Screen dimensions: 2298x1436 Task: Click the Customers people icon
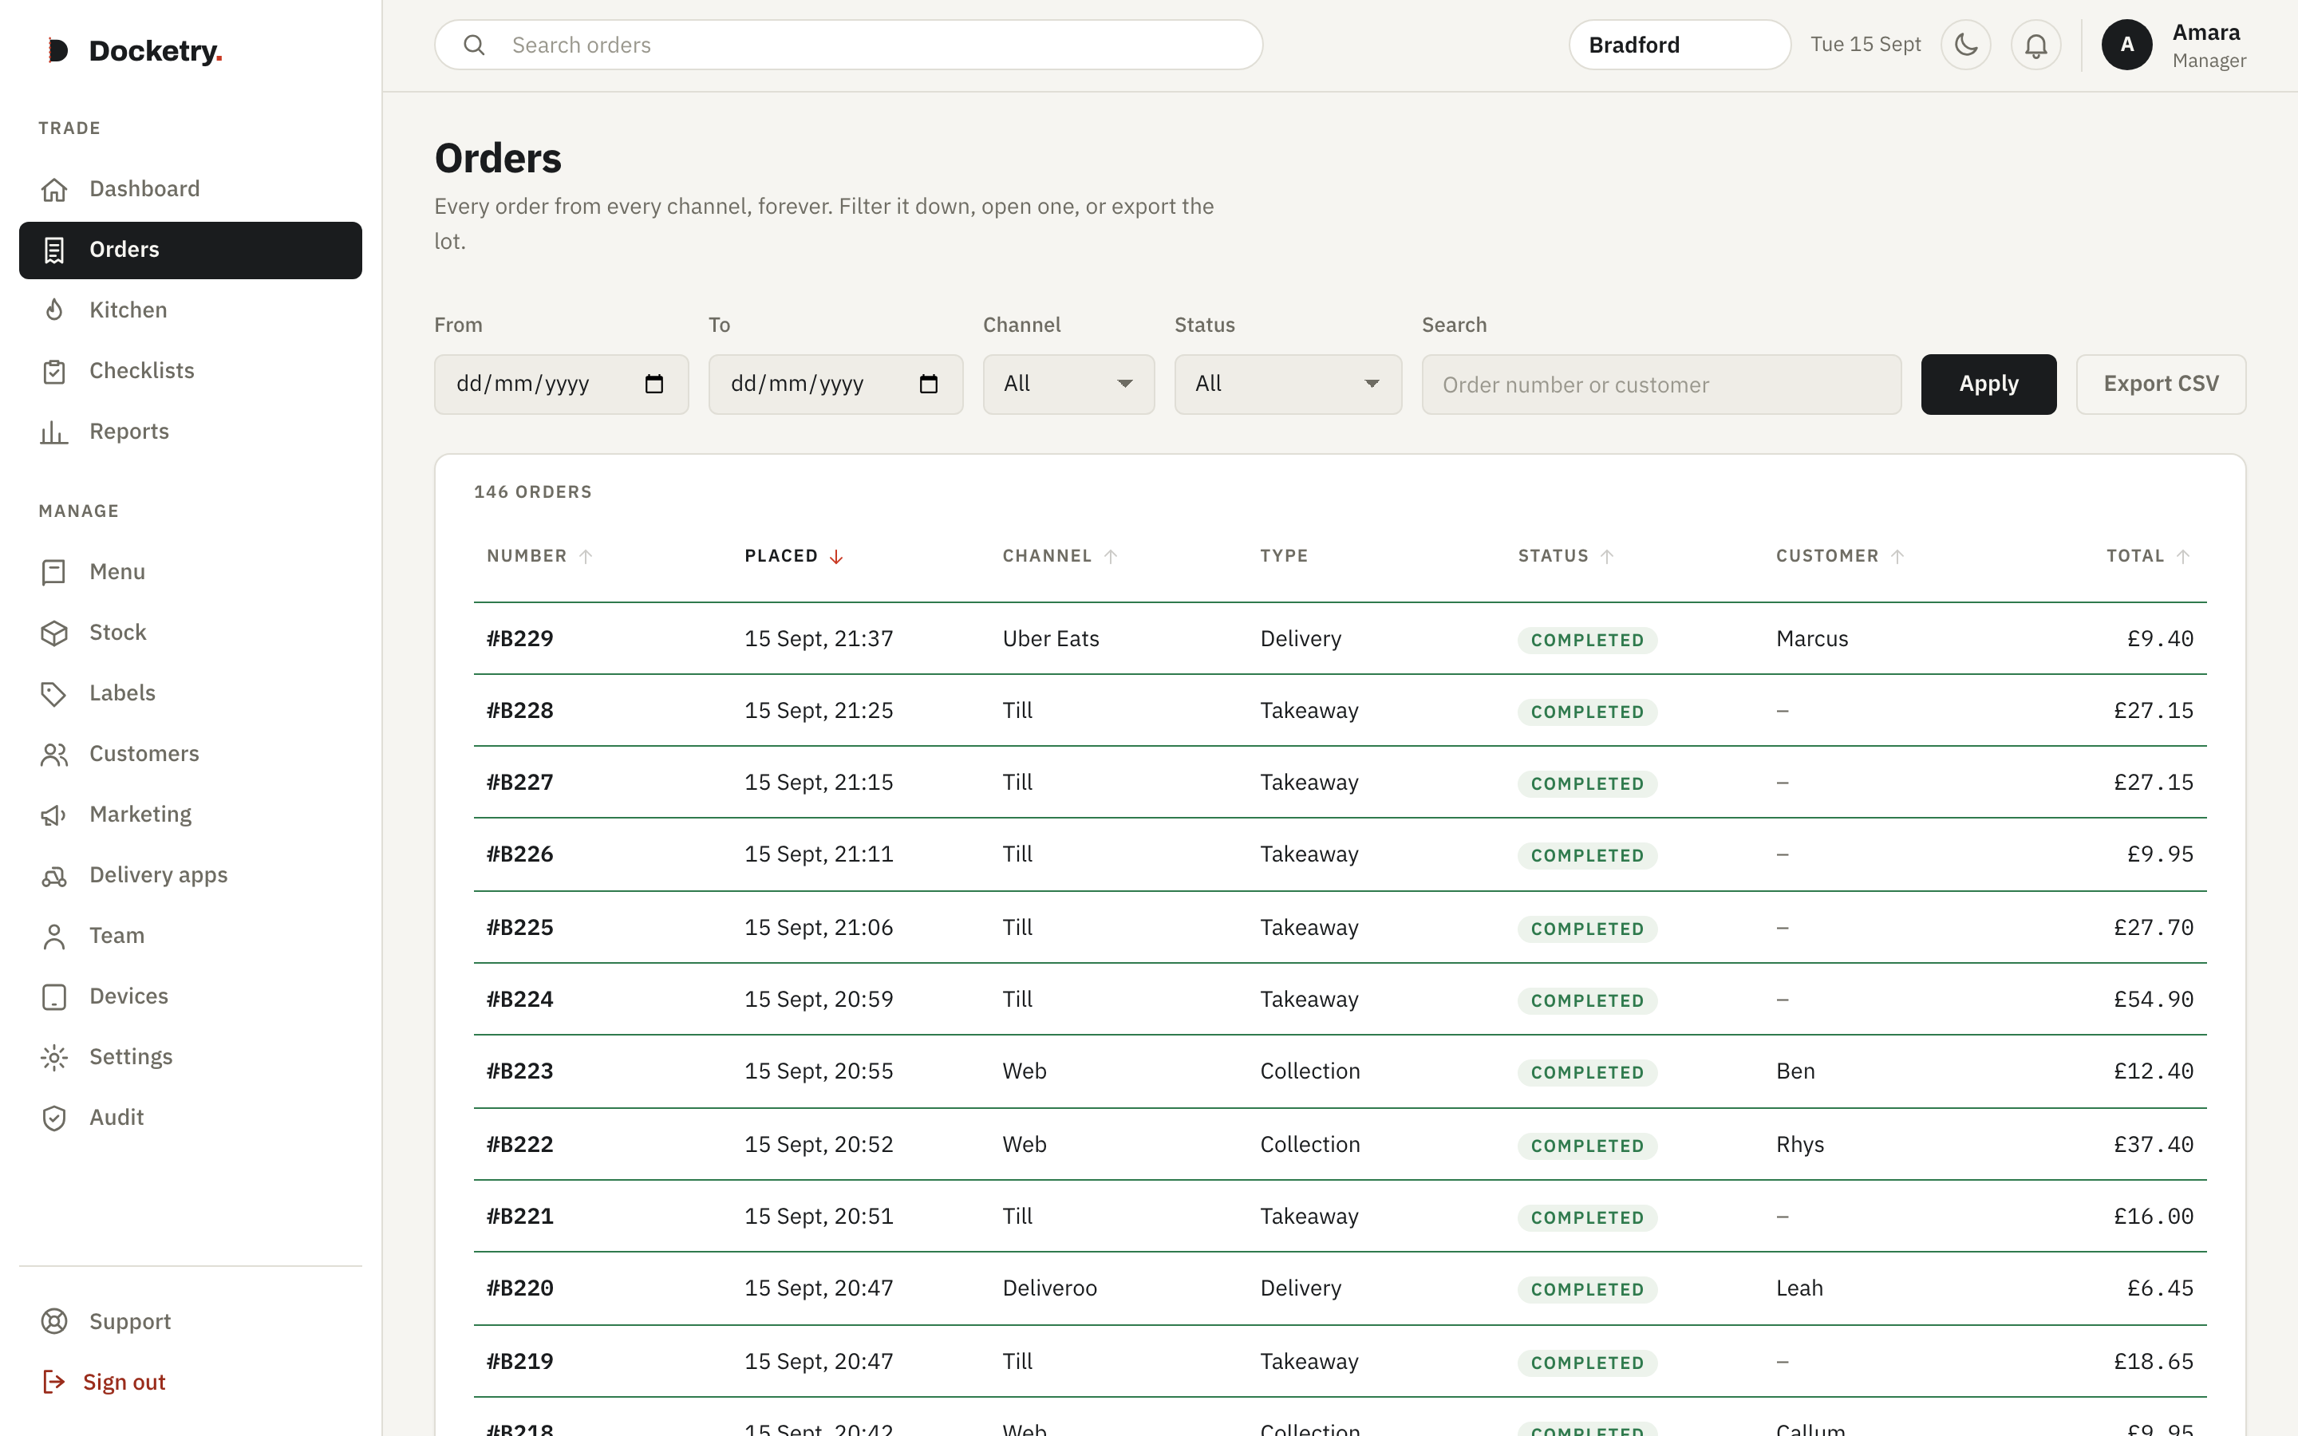click(x=54, y=754)
